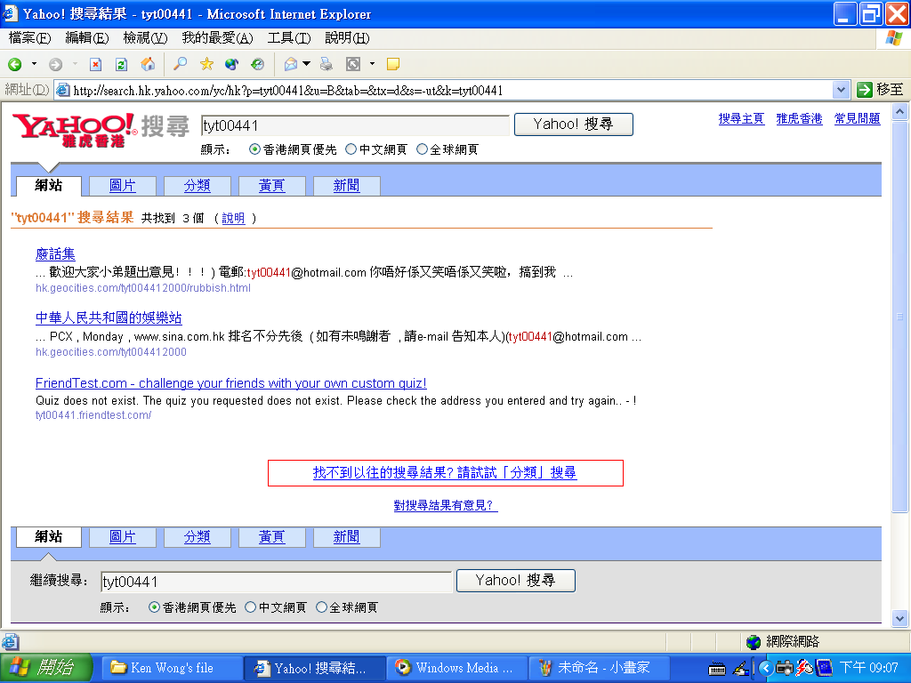The height and width of the screenshot is (683, 911).
Task: Switch to the top 新聞 tab
Action: point(346,186)
